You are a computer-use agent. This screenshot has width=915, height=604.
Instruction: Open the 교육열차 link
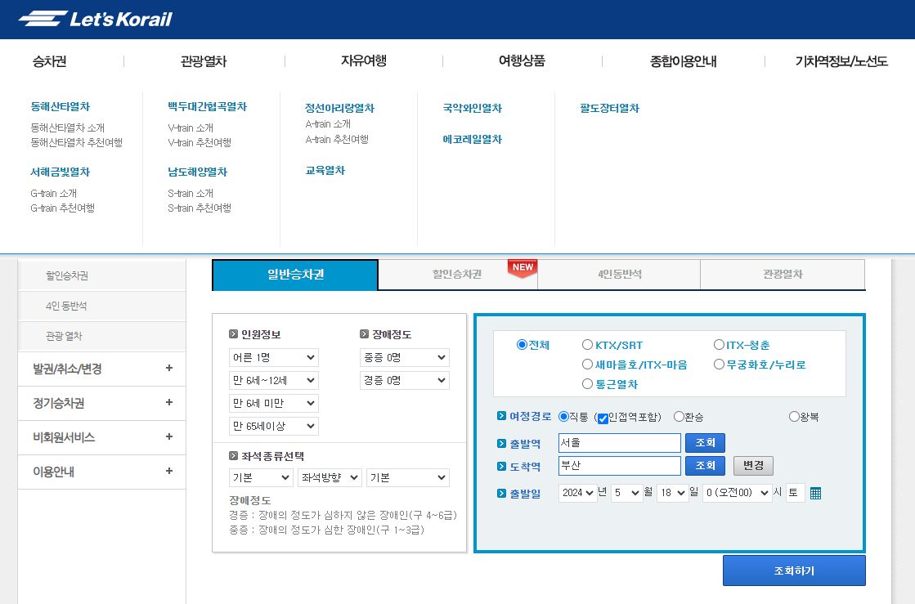pyautogui.click(x=325, y=170)
